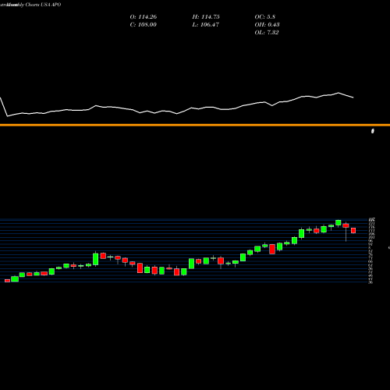Click the final red candle on the chart

click(353, 230)
